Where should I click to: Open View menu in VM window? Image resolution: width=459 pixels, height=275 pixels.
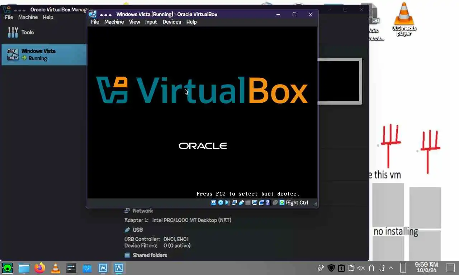pyautogui.click(x=134, y=22)
